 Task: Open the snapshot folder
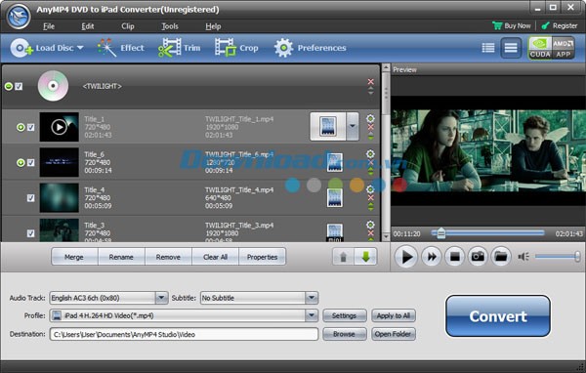(x=501, y=257)
